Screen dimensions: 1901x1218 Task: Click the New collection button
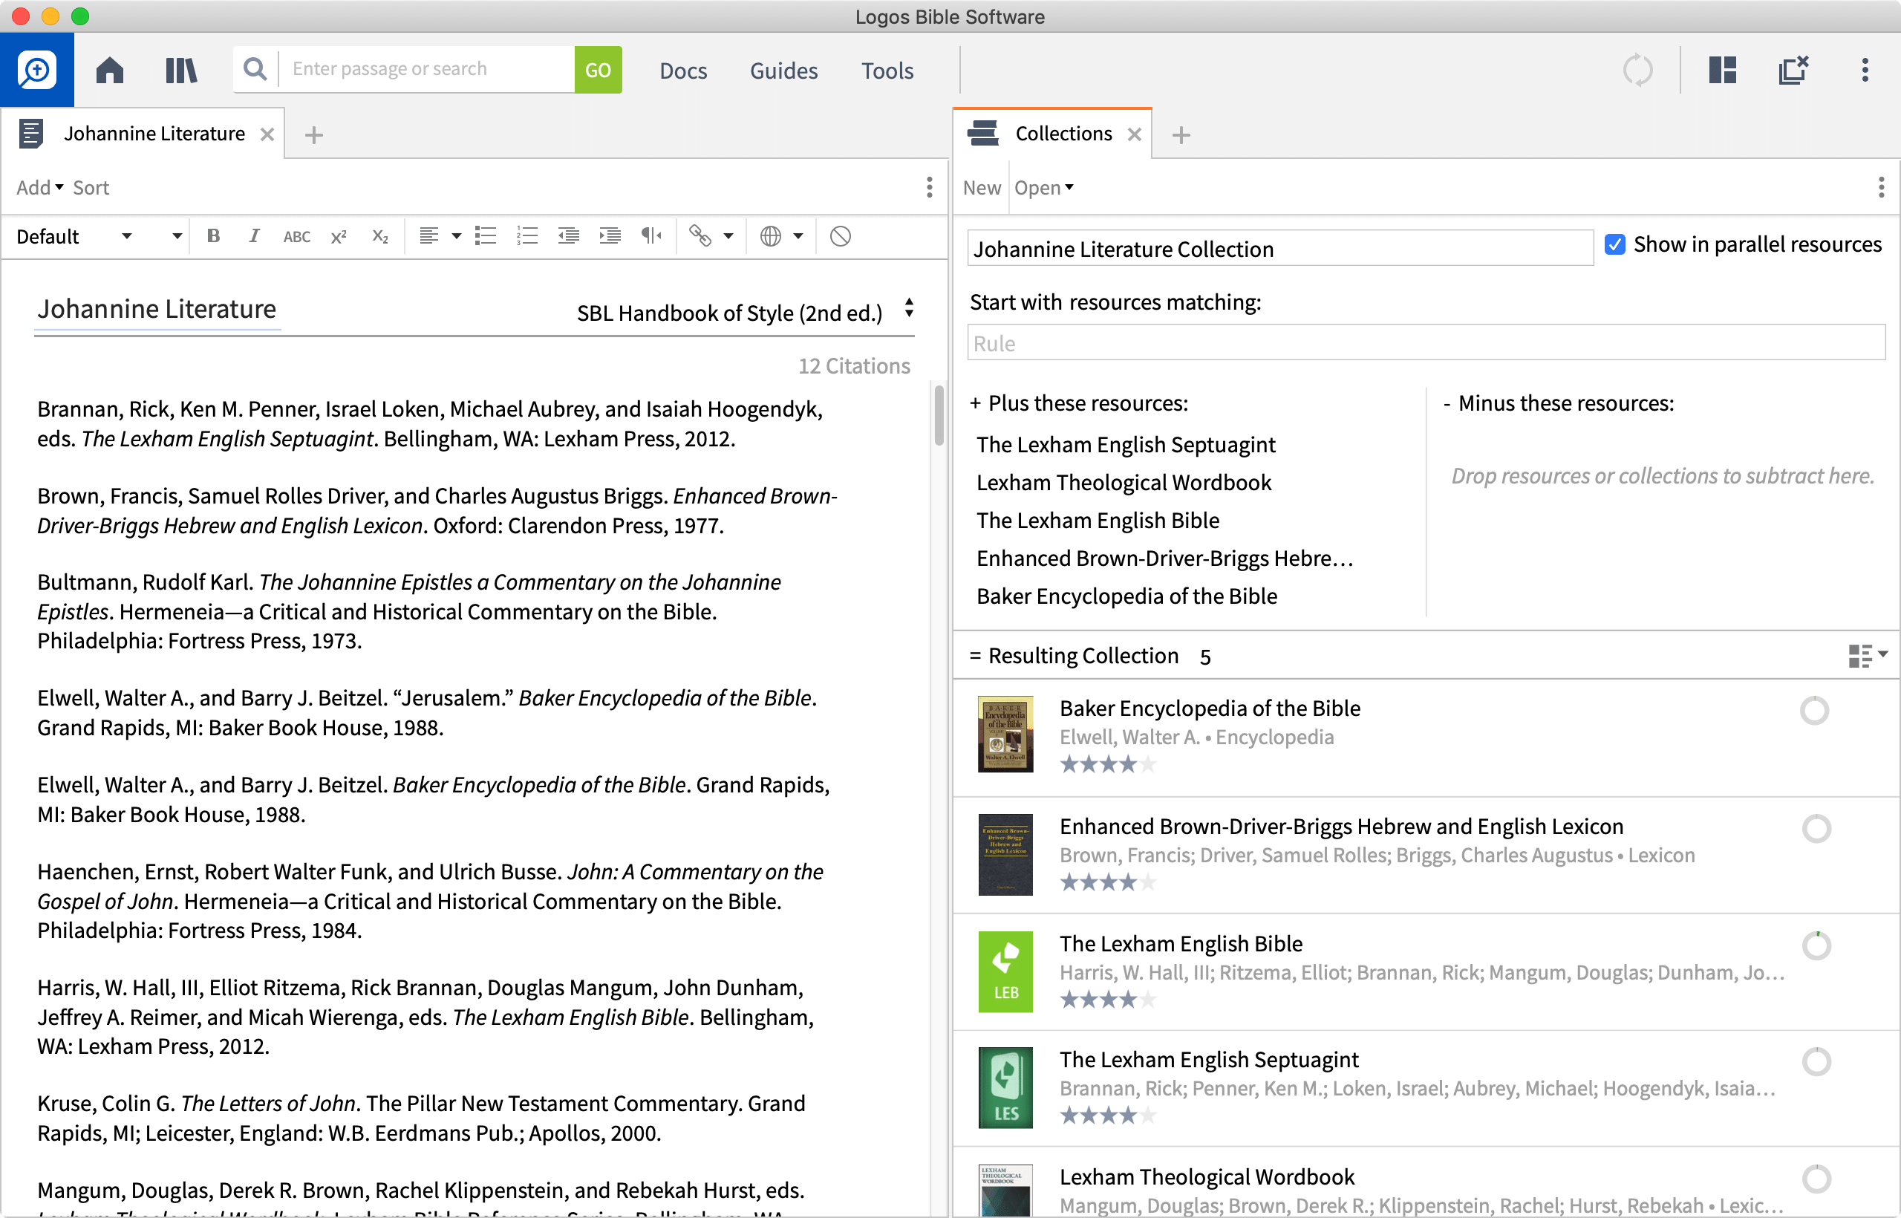click(982, 187)
